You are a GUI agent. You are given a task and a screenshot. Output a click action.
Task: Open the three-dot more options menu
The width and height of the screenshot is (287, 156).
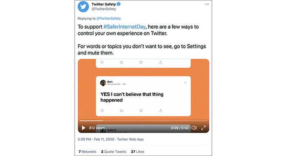click(207, 4)
